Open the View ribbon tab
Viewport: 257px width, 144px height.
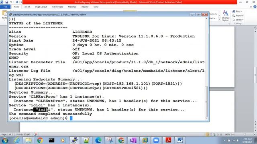click(96, 7)
